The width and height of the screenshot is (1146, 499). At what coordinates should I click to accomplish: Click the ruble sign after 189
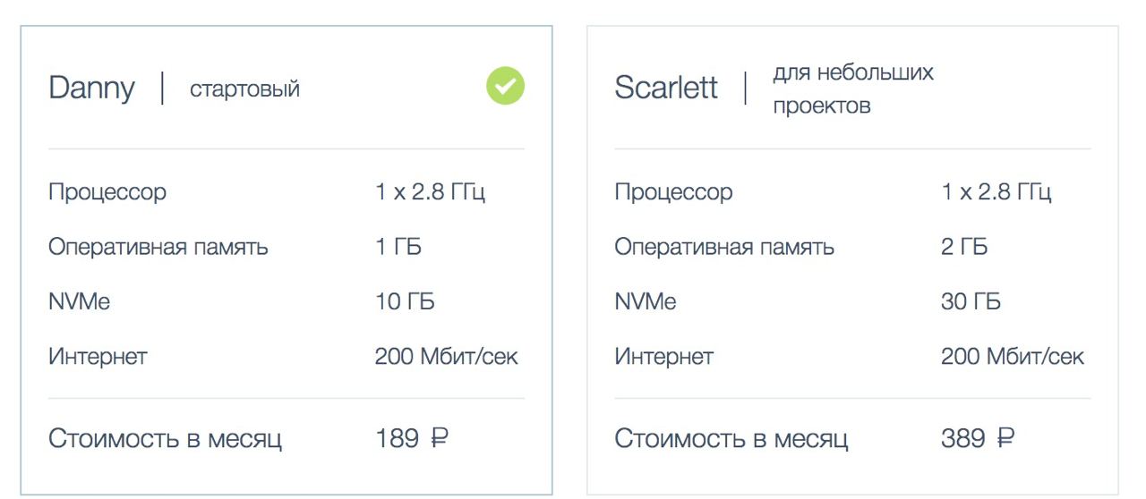439,438
